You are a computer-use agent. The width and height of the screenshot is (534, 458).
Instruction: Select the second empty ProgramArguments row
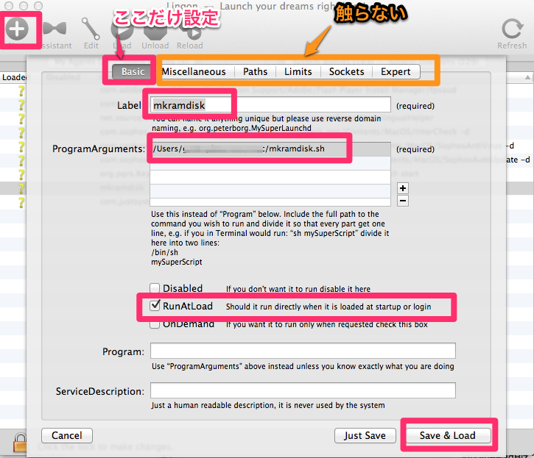(x=270, y=177)
